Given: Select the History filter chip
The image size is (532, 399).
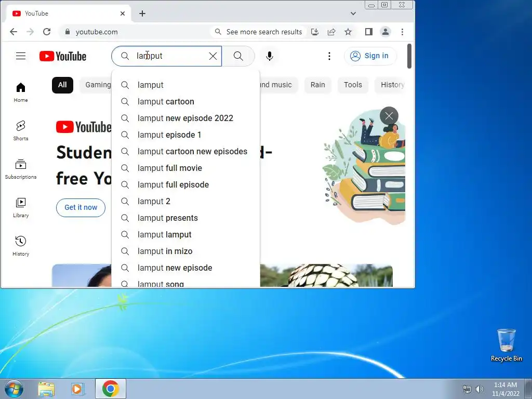Looking at the screenshot, I should tap(391, 85).
